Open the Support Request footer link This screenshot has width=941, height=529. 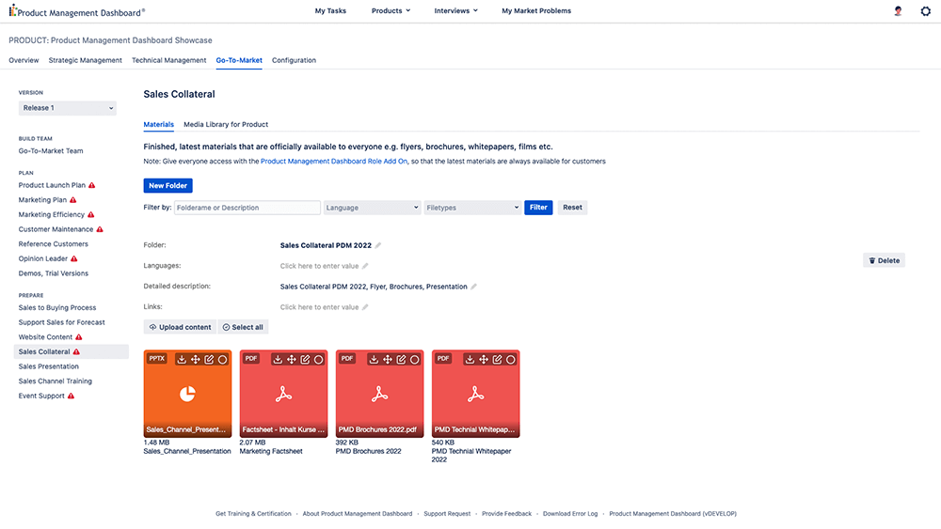[x=447, y=513]
